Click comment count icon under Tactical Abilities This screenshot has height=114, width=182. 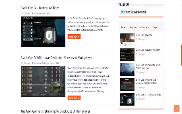coord(48,13)
